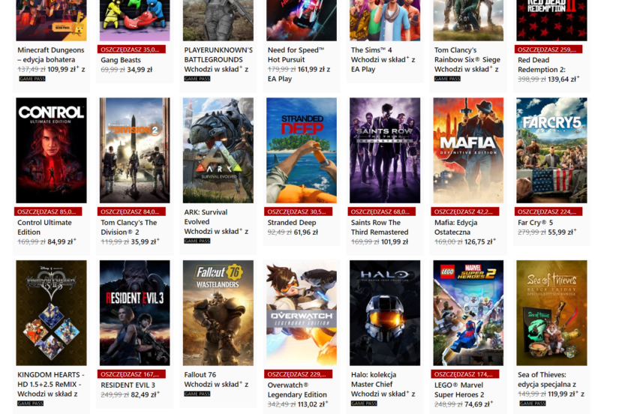This screenshot has width=622, height=414.
Task: Click Minecraft Dungeons price 109,99 zł
Action: click(x=63, y=70)
